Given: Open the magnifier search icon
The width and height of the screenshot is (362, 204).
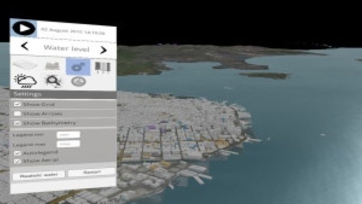Looking at the screenshot, I should (x=53, y=81).
